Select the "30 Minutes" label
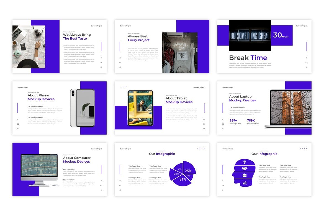324x216 pixels. (x=281, y=35)
